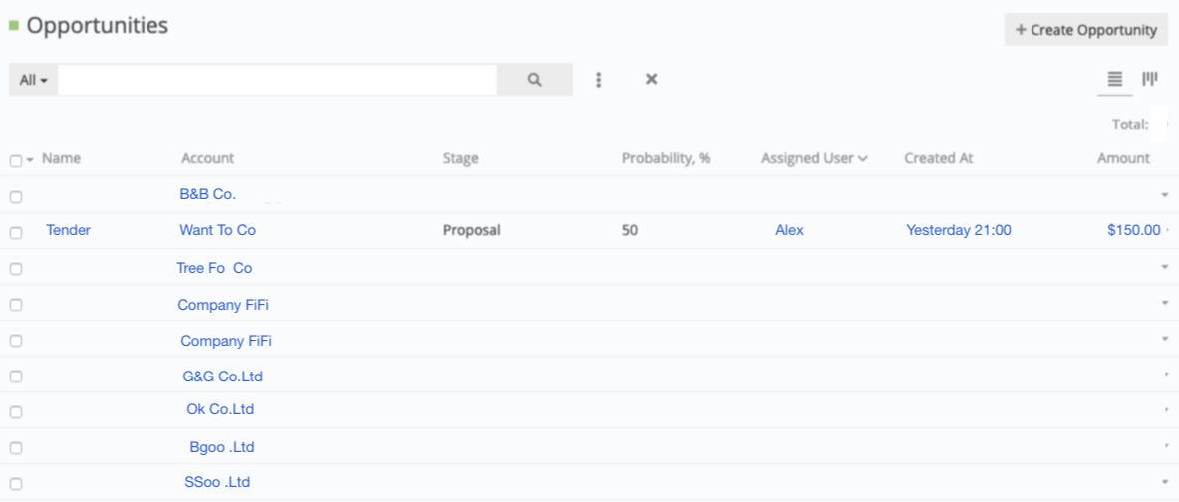Click the Create Opportunity button
The height and width of the screenshot is (502, 1179).
(x=1085, y=30)
